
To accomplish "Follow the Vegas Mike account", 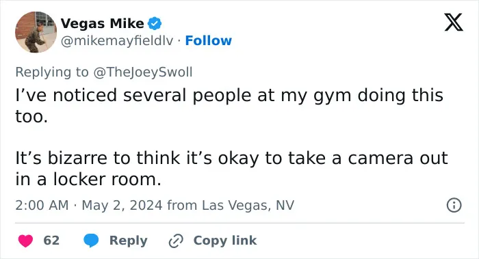I will click(x=208, y=40).
